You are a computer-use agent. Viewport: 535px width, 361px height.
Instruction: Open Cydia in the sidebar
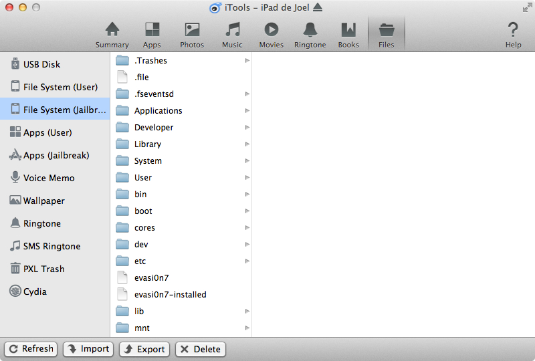[55, 291]
